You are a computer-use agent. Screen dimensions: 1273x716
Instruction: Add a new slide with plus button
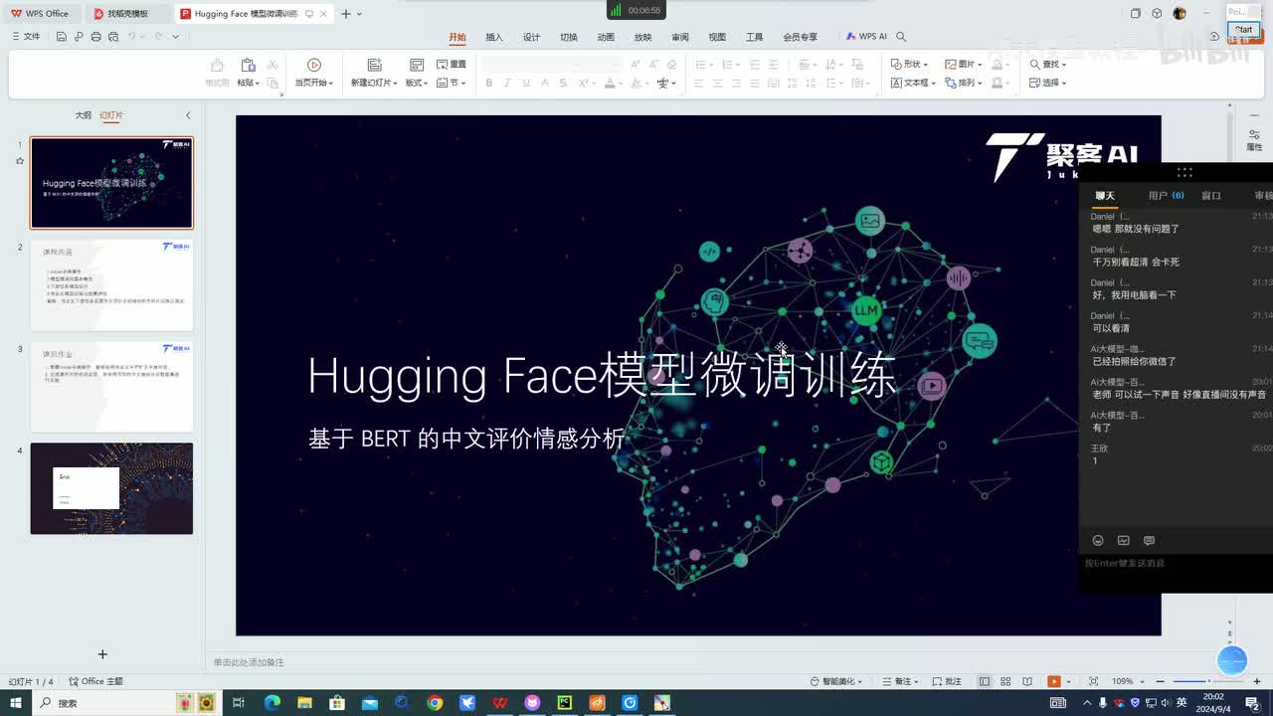(102, 654)
